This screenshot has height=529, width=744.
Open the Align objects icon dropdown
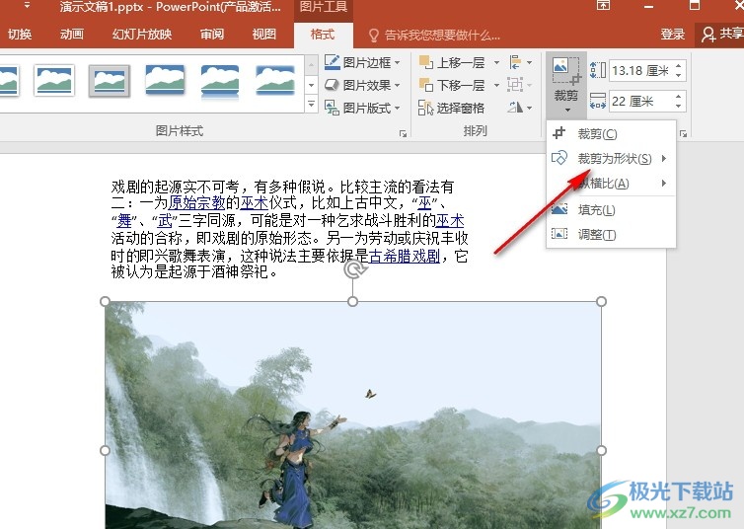pyautogui.click(x=520, y=62)
